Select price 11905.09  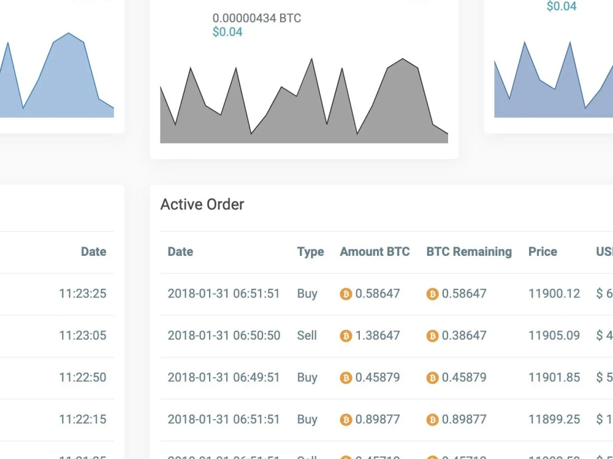(x=554, y=335)
